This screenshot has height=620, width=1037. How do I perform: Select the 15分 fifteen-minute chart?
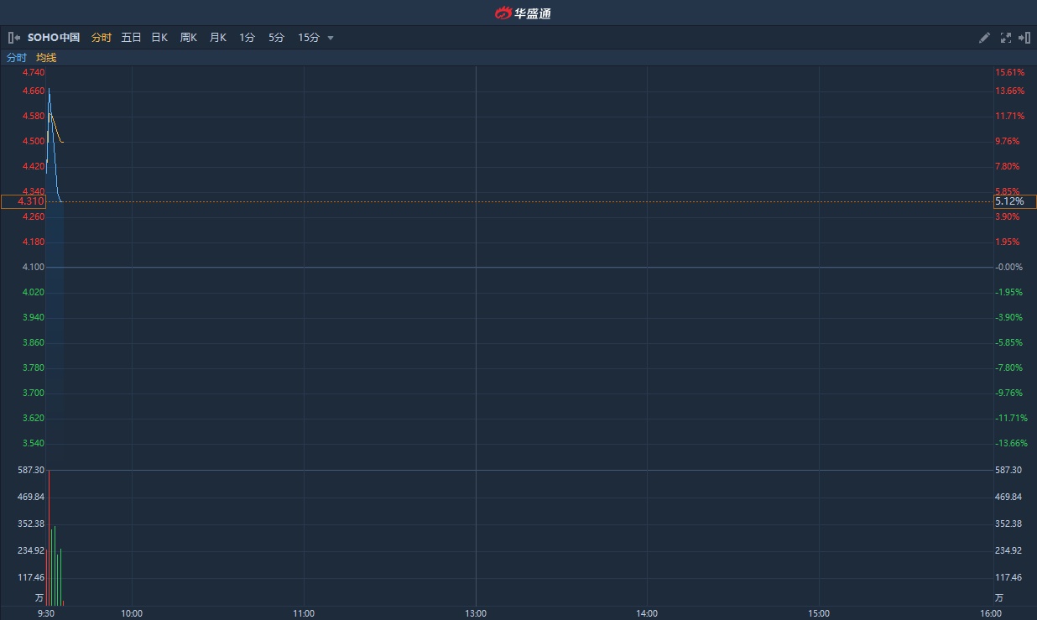[x=309, y=38]
